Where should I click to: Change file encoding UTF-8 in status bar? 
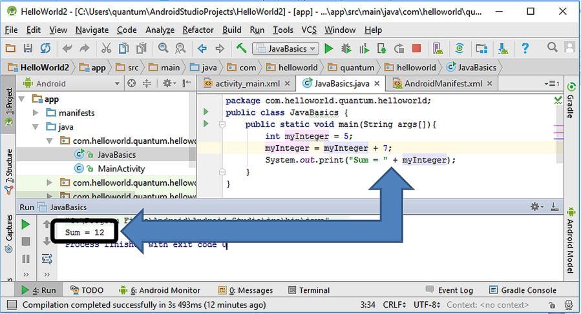pyautogui.click(x=427, y=305)
